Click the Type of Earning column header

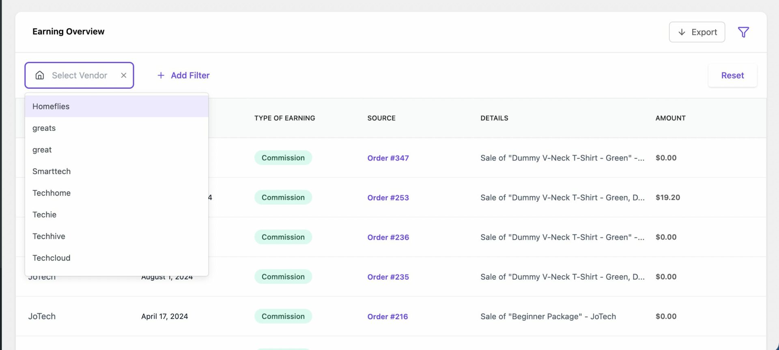pyautogui.click(x=284, y=118)
